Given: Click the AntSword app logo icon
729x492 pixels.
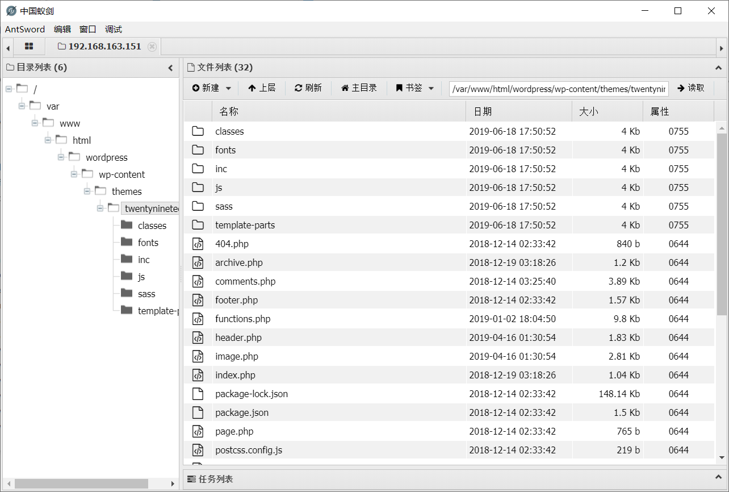Looking at the screenshot, I should point(11,11).
